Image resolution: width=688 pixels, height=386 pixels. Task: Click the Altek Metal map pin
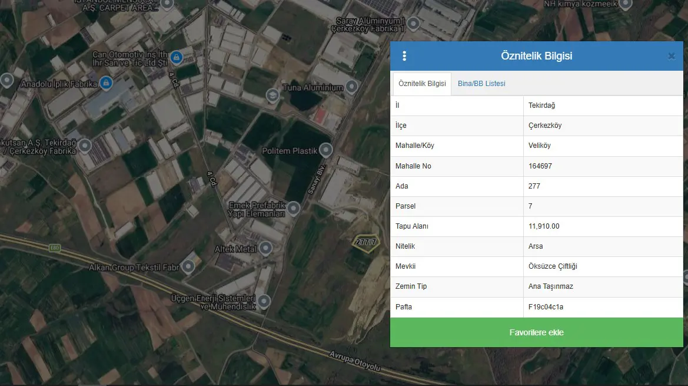(265, 248)
